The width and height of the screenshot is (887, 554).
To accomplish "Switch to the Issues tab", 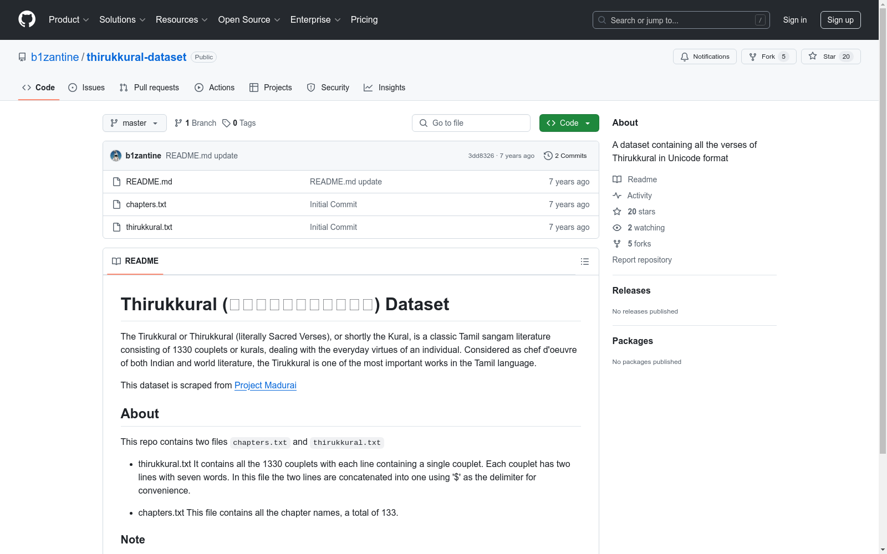I will pyautogui.click(x=86, y=88).
